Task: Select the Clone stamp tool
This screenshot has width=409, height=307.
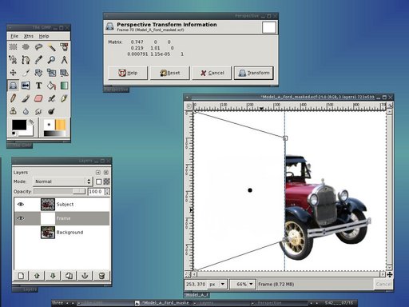Action: click(x=13, y=111)
